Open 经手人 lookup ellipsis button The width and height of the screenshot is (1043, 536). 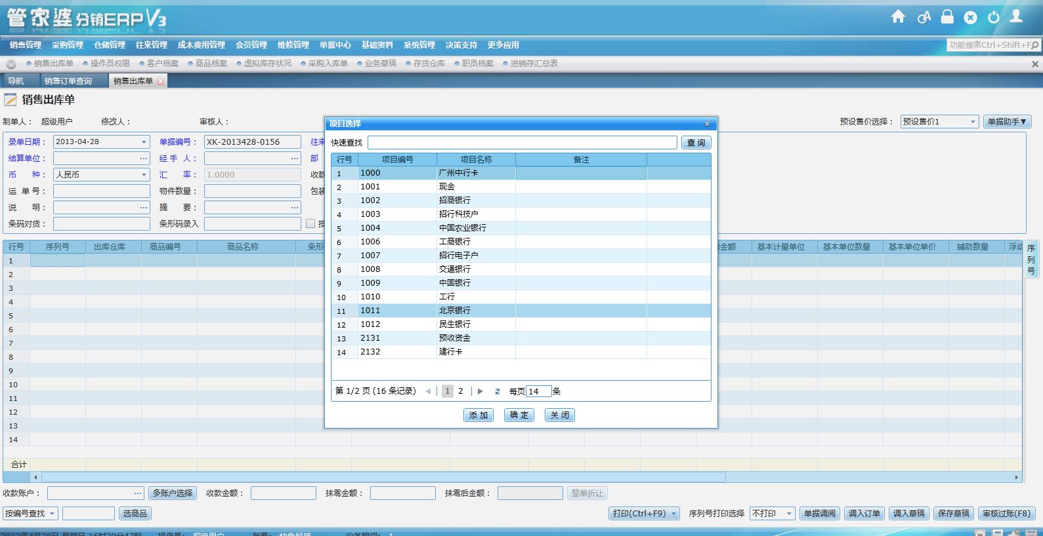coord(295,159)
